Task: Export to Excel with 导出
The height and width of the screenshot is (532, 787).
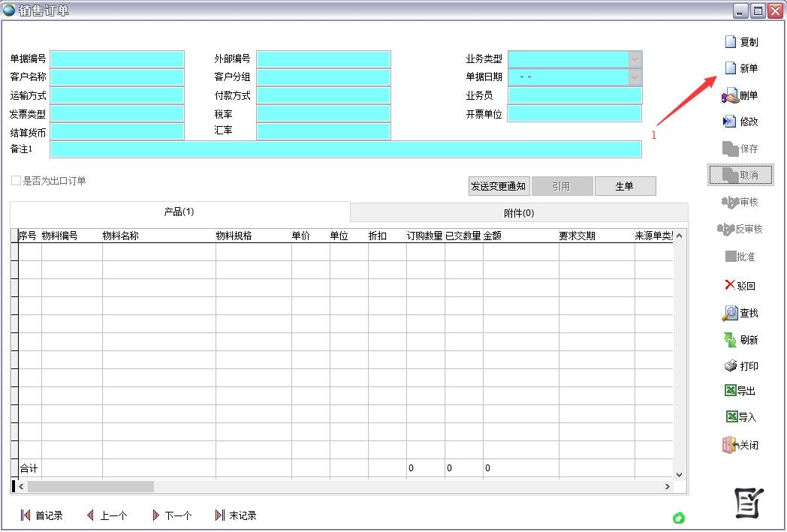Action: tap(730, 391)
